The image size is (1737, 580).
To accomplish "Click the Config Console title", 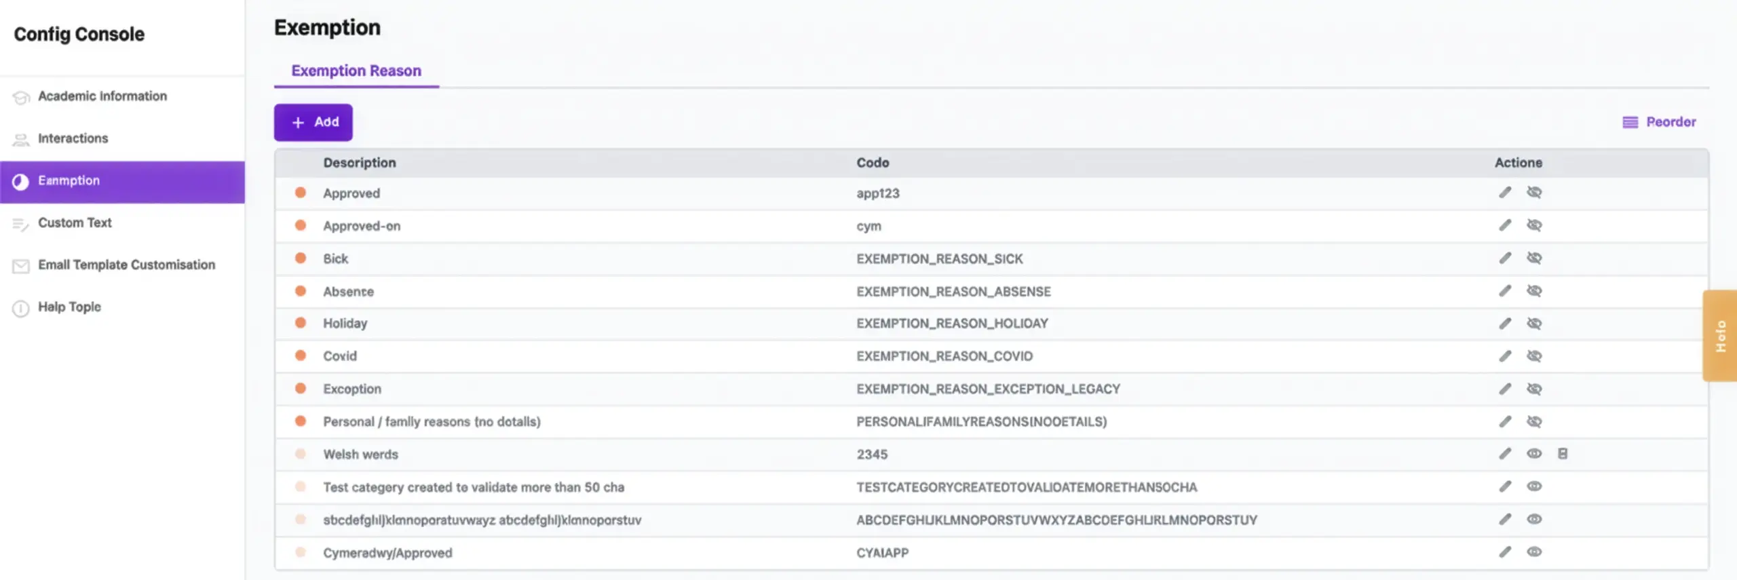I will pos(79,34).
